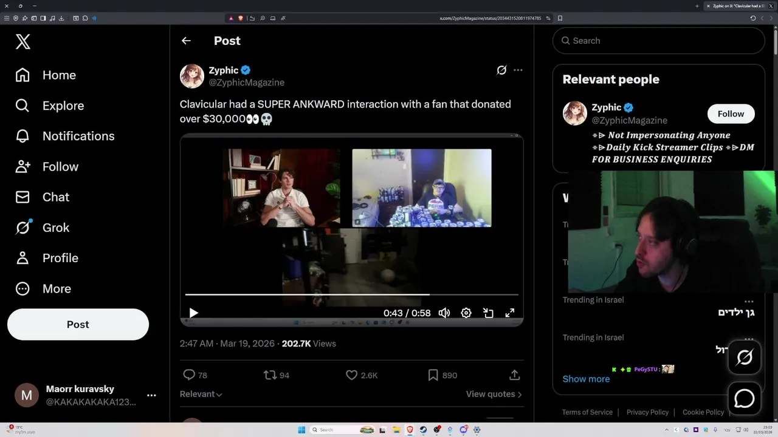Screen dimensions: 778x437
Task: Open Zyphic's profile avatar on the post
Action: (x=192, y=76)
